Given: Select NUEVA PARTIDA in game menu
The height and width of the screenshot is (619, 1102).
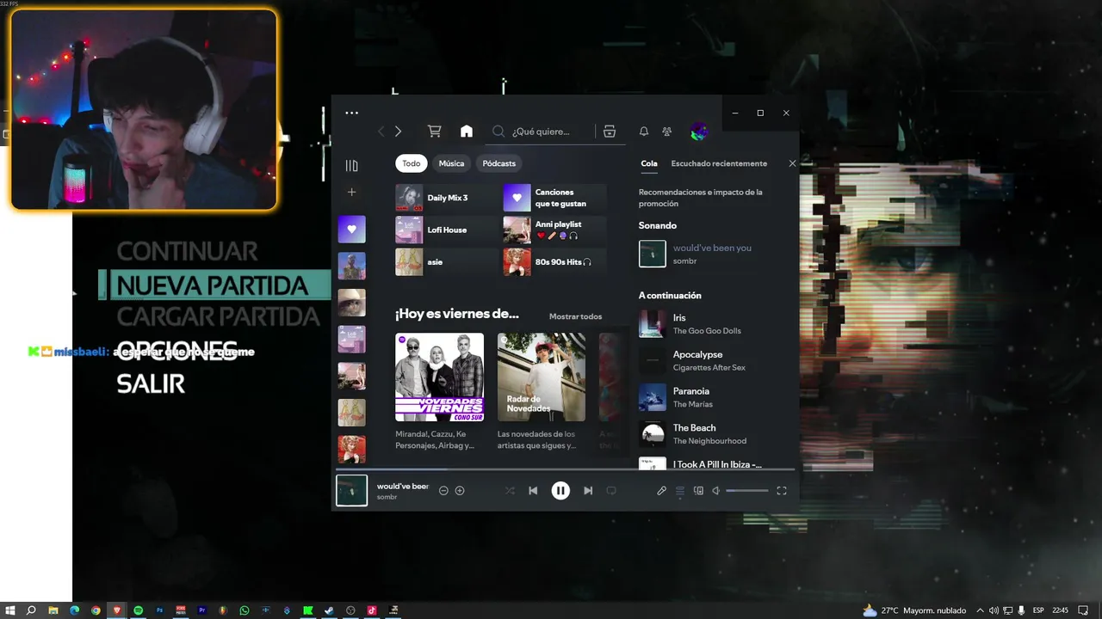Looking at the screenshot, I should click(212, 285).
